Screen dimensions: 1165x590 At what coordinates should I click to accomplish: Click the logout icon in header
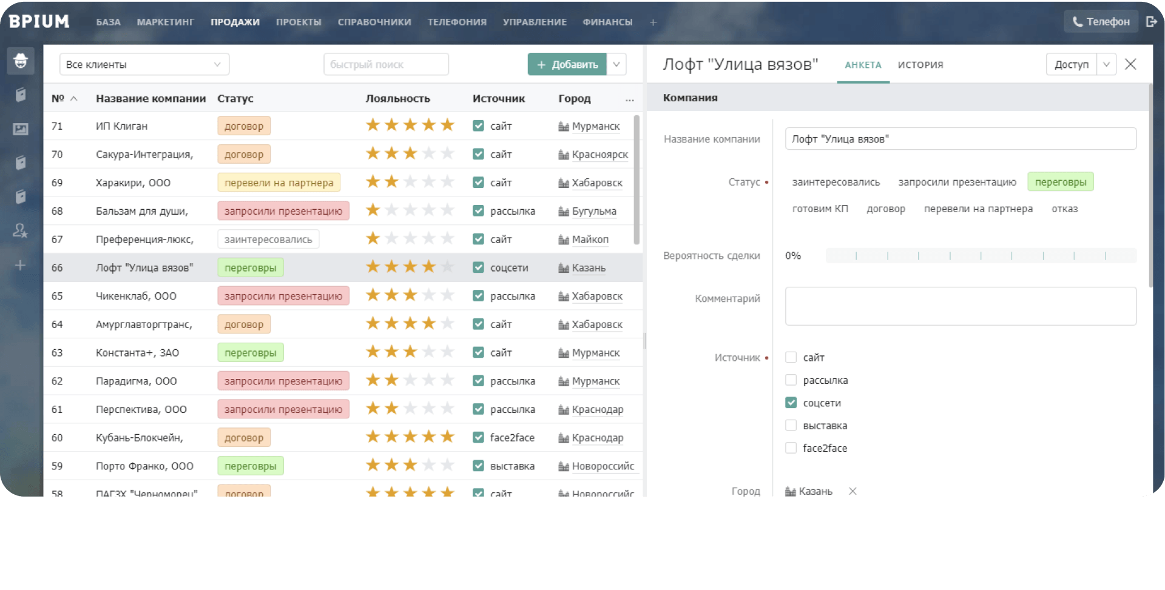click(x=1151, y=22)
